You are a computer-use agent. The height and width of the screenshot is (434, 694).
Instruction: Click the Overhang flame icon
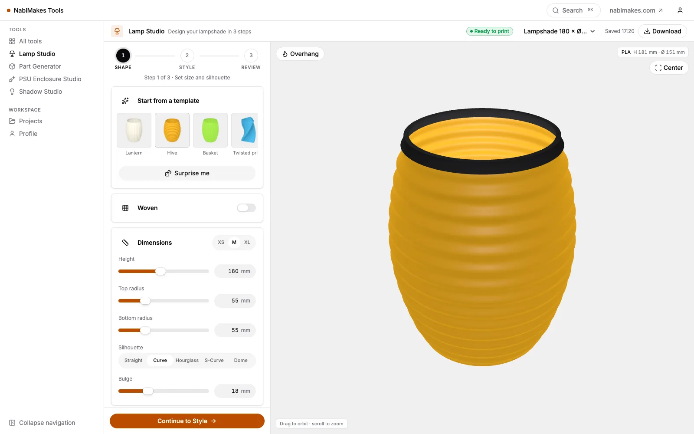tap(285, 54)
